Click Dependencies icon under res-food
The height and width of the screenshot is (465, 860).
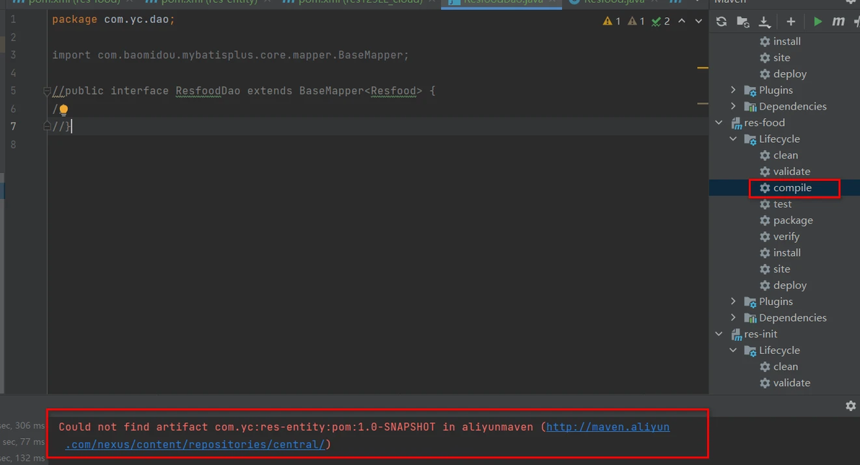[x=750, y=318]
